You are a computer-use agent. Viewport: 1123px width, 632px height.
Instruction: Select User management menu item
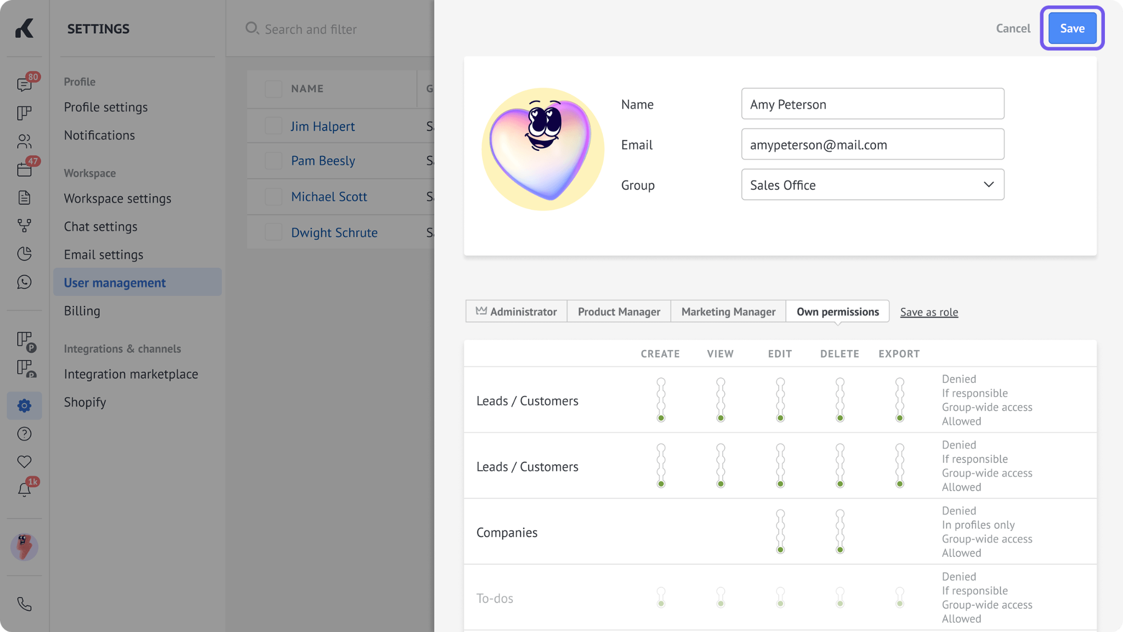click(138, 282)
